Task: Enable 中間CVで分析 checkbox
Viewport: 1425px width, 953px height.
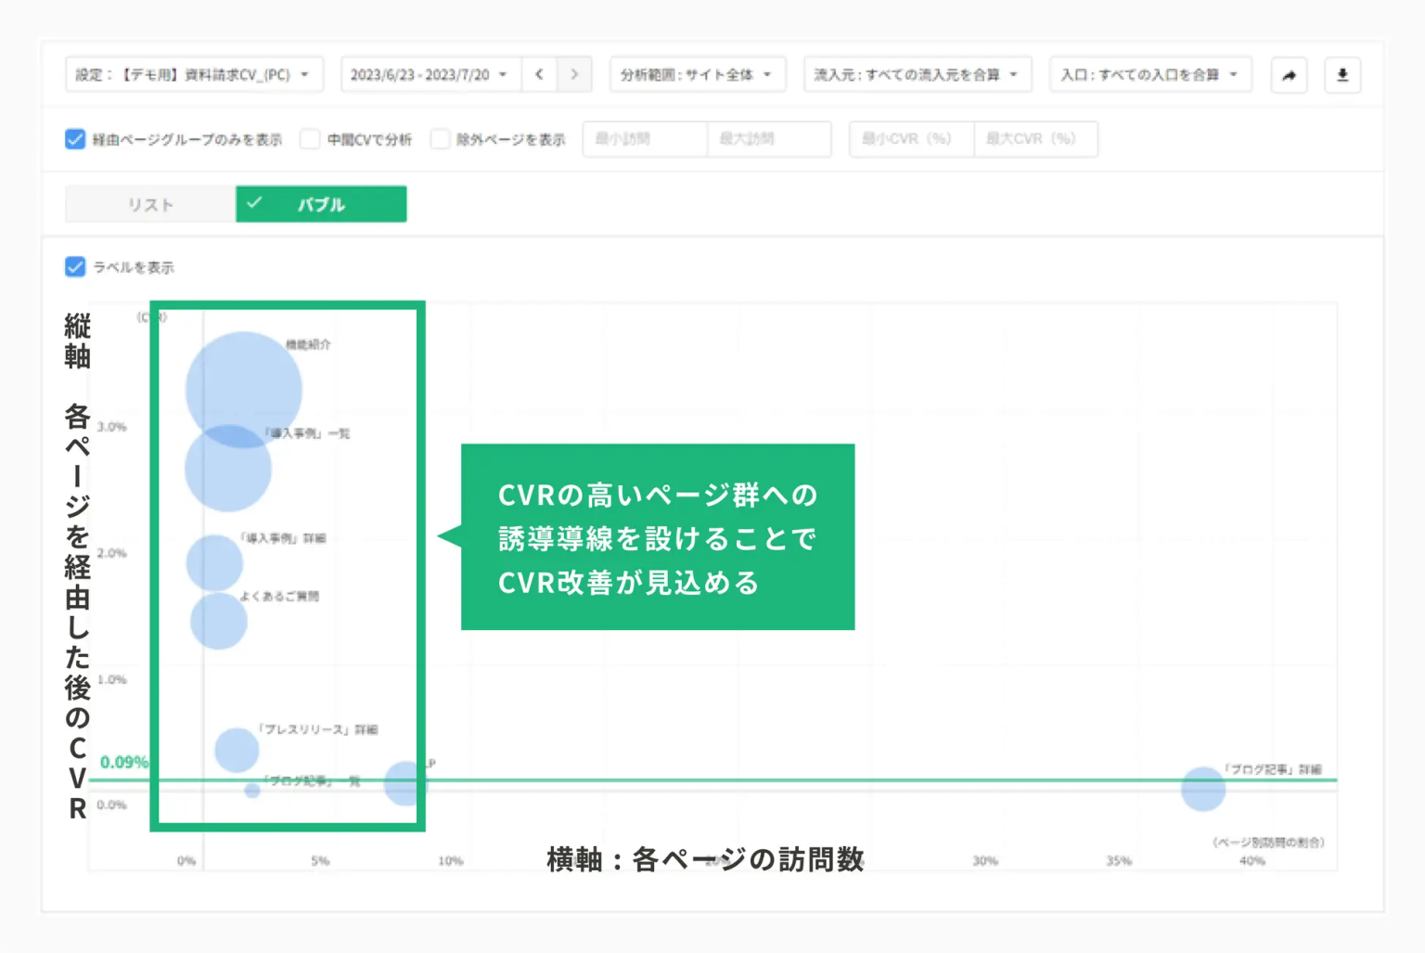Action: (x=311, y=139)
